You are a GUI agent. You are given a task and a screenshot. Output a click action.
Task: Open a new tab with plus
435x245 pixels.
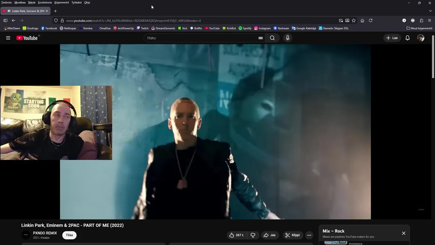tap(55, 11)
